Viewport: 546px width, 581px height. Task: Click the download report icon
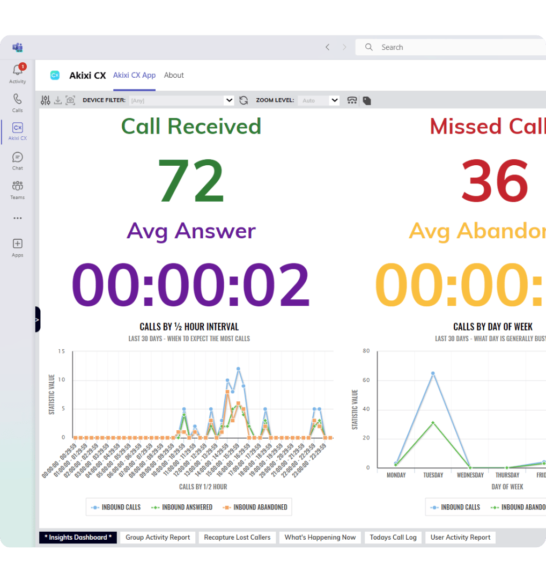tap(58, 100)
